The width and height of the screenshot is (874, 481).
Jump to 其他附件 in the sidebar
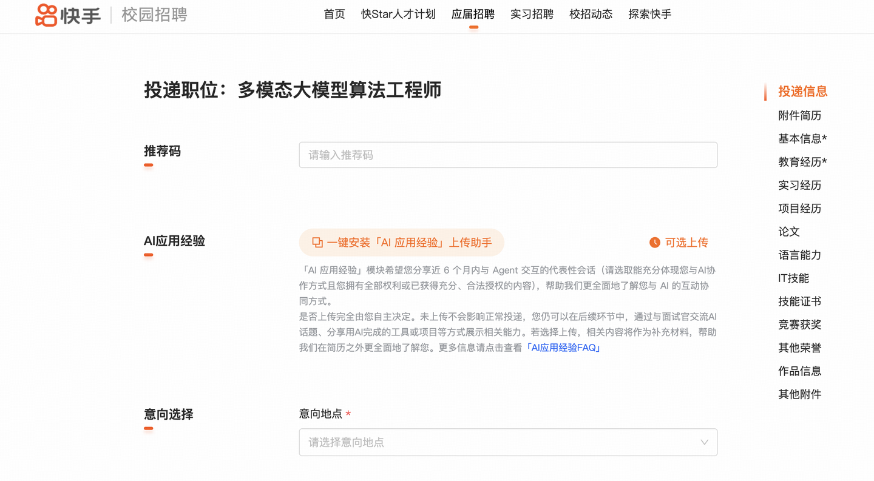[x=799, y=394]
